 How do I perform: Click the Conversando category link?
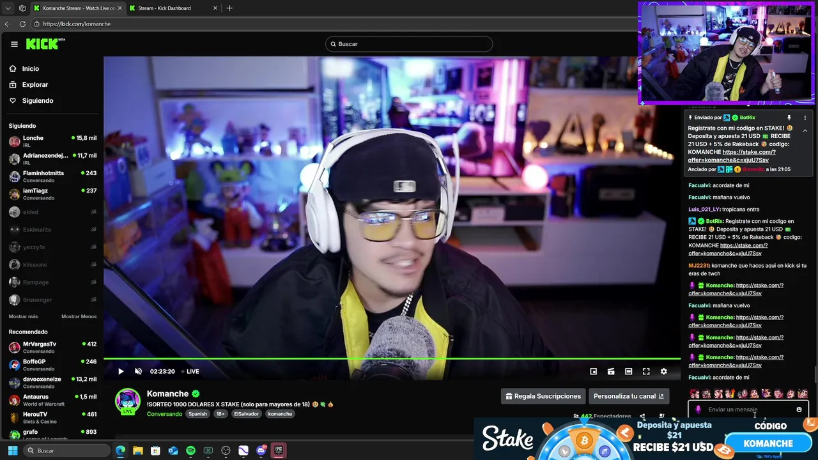pos(164,414)
